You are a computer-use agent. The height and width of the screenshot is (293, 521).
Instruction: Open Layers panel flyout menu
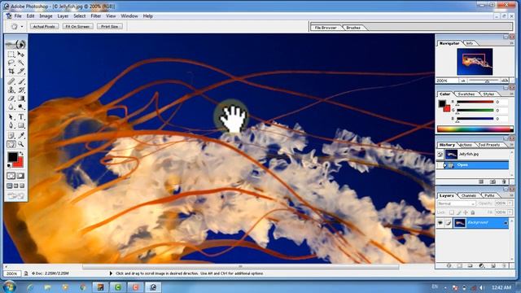[512, 195]
